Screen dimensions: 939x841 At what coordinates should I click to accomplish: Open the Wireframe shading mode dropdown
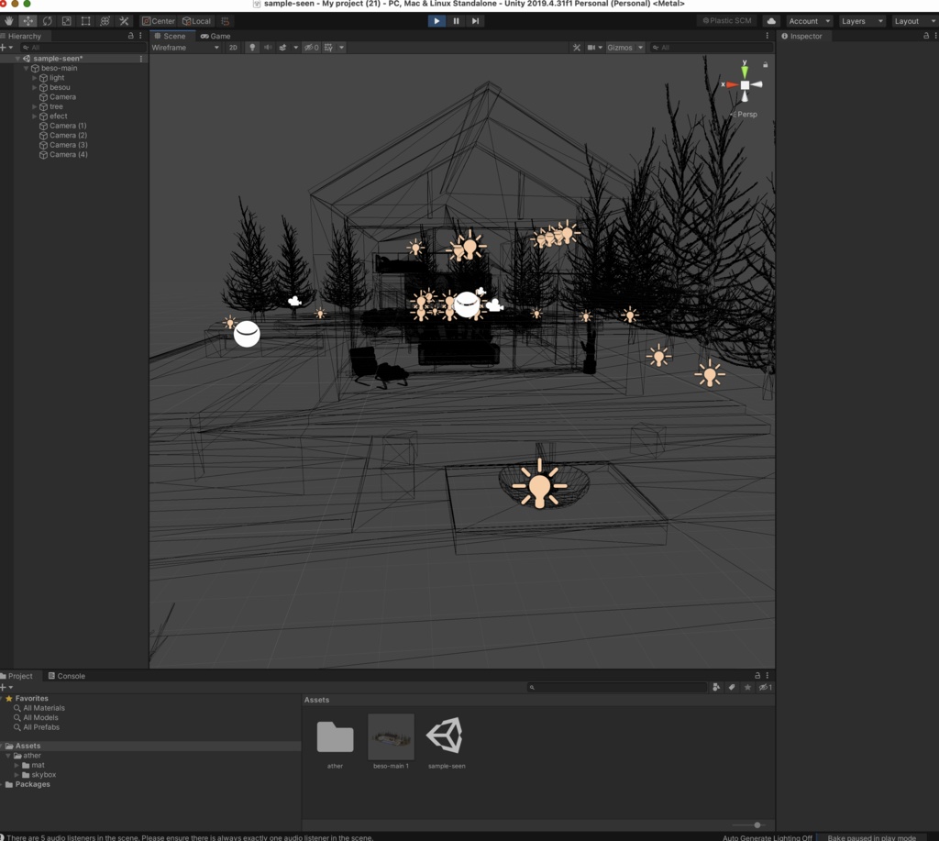(183, 47)
